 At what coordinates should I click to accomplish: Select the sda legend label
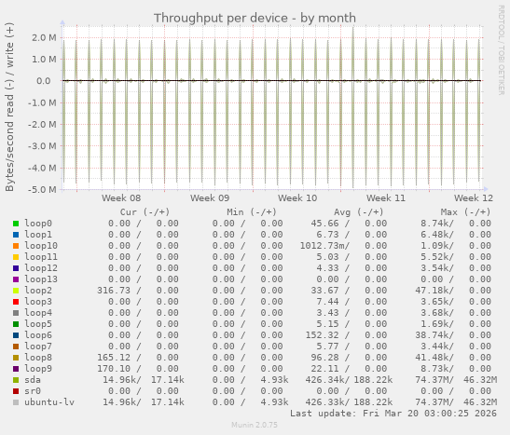[x=33, y=380]
